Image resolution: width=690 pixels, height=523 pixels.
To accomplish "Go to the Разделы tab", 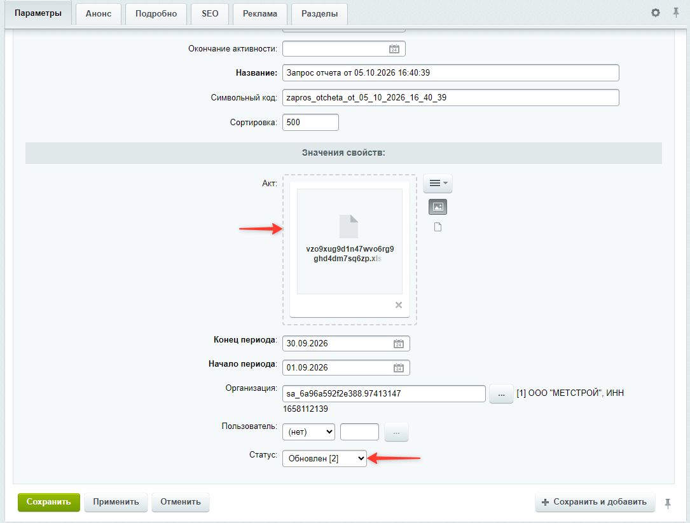I will 319,13.
